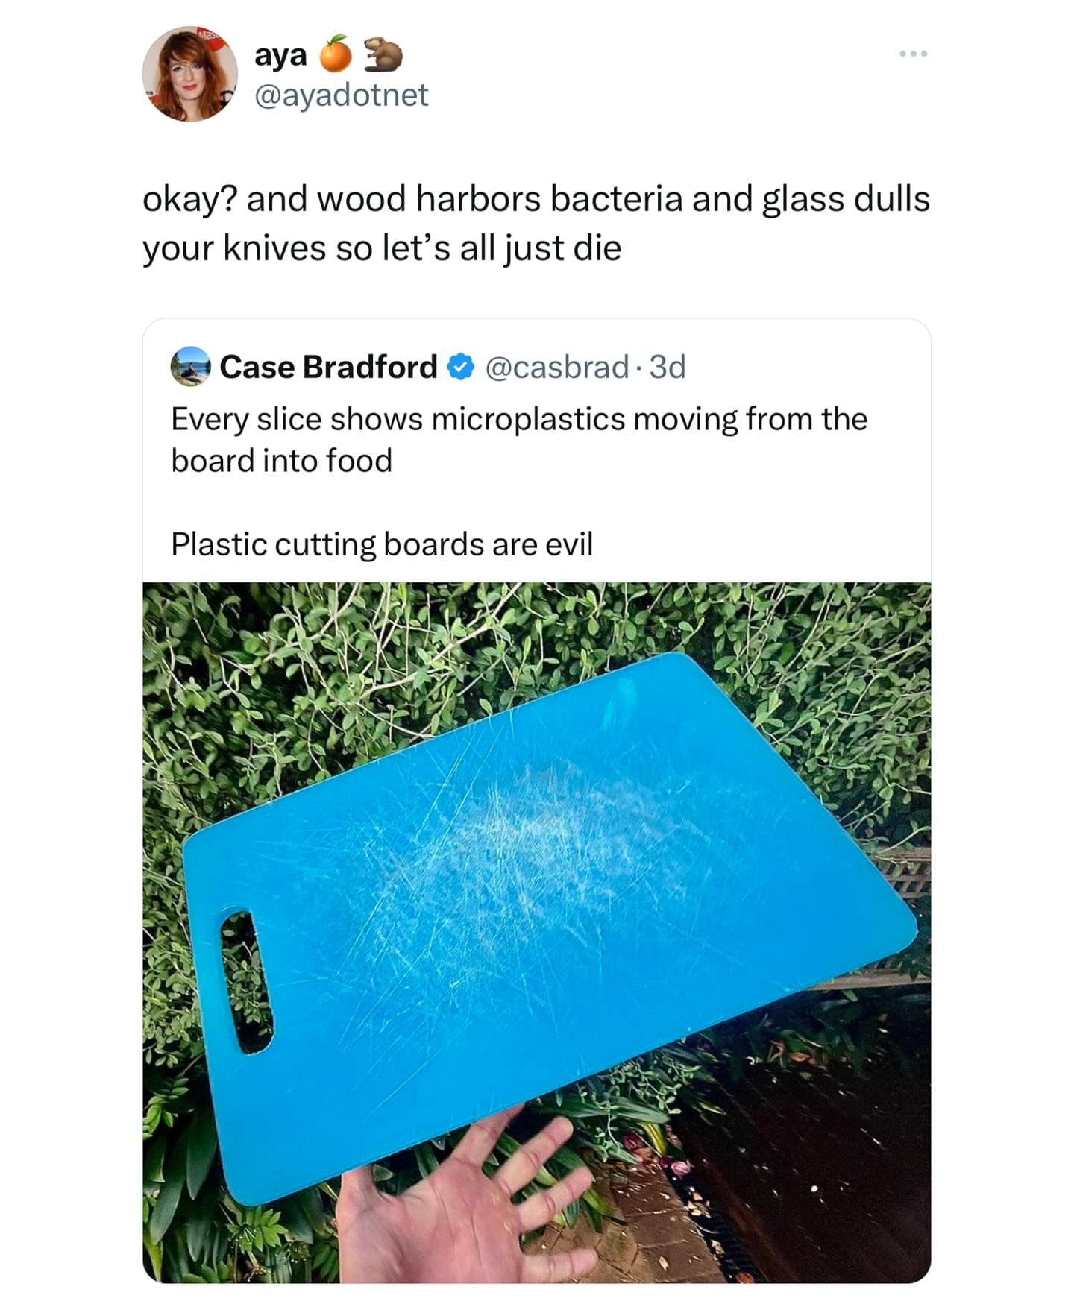Click the handle hole of the cutting board

[246, 981]
